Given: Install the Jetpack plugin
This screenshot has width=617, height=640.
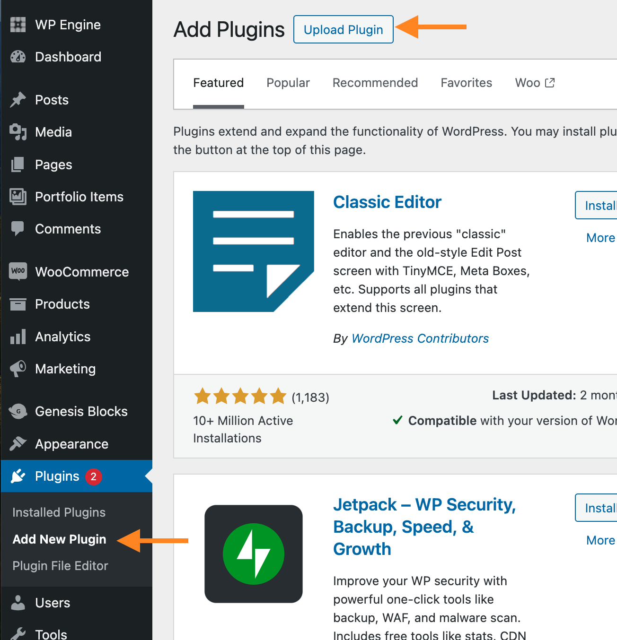Looking at the screenshot, I should coord(597,508).
